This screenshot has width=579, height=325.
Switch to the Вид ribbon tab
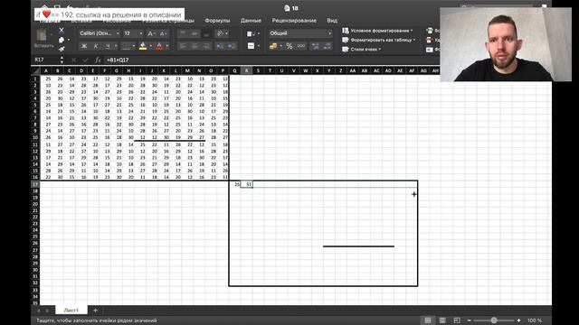(x=332, y=21)
